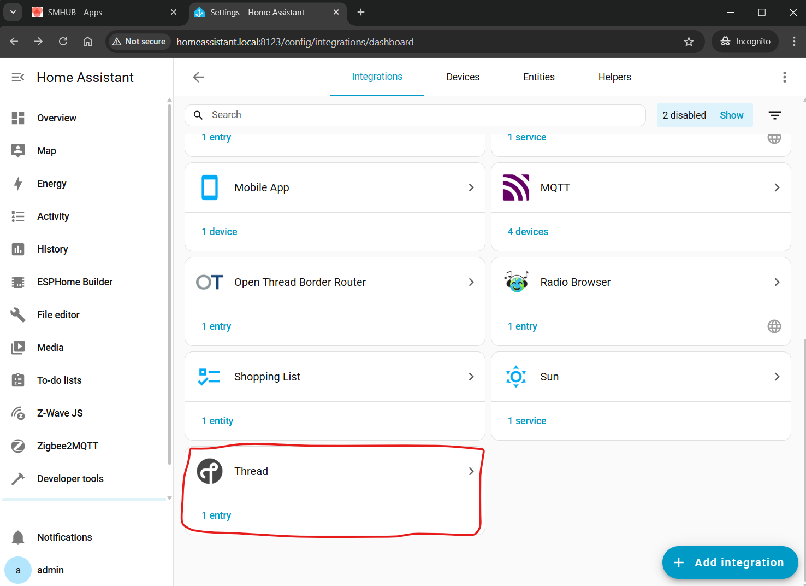Switch to the Helpers tab
806x586 pixels.
614,77
